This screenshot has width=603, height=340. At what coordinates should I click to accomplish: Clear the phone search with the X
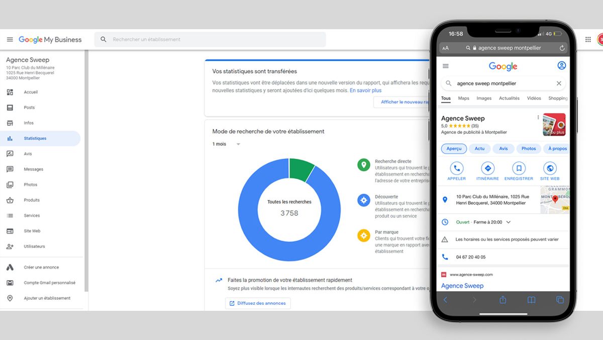(559, 83)
